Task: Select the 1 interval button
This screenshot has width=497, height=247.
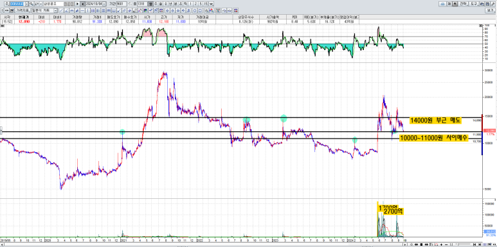Action: tap(191, 4)
